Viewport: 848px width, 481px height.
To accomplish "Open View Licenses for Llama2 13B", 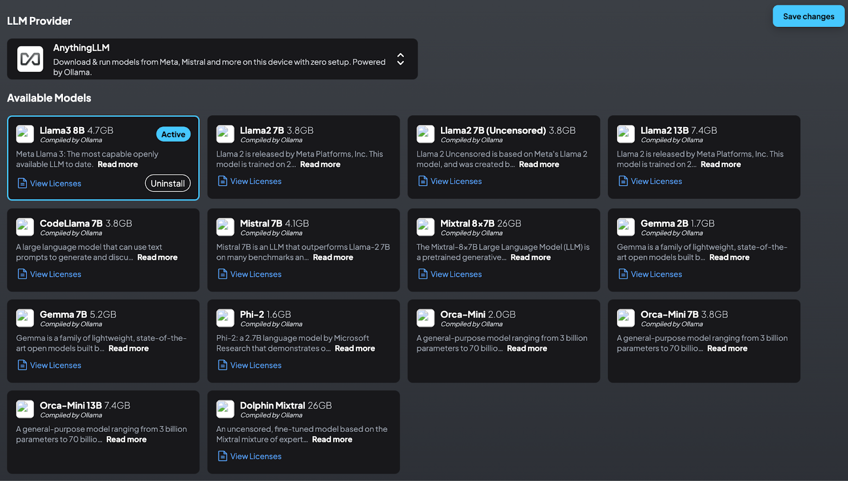I will 650,181.
